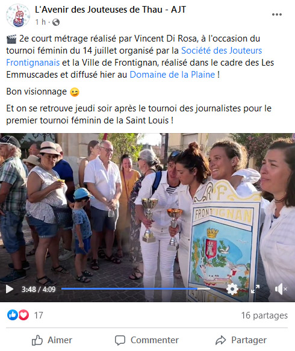Seek on the video progress bar
Viewport: 295px width, 351px height.
(x=135, y=289)
